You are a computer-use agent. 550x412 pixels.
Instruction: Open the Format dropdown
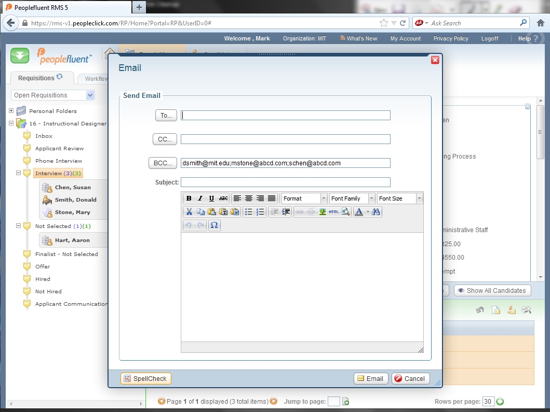tap(304, 198)
